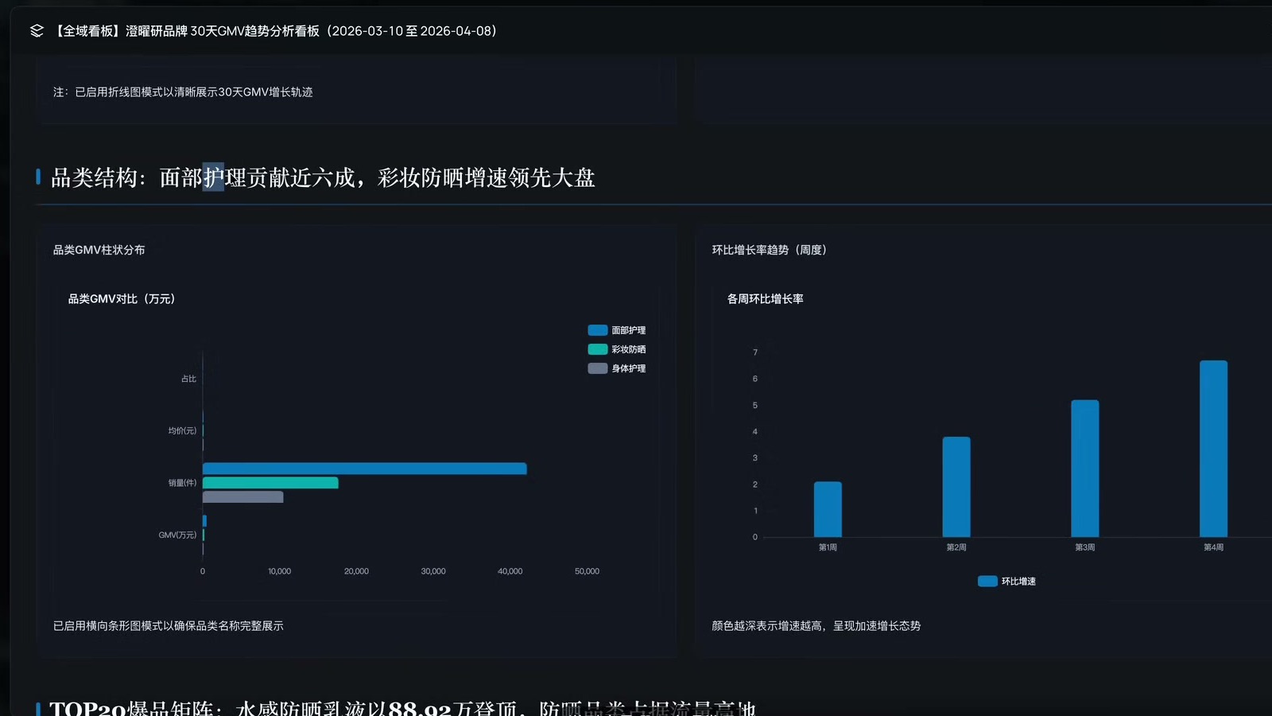
Task: Collapse the 环比增长率趋势（周度）panel
Action: point(770,249)
